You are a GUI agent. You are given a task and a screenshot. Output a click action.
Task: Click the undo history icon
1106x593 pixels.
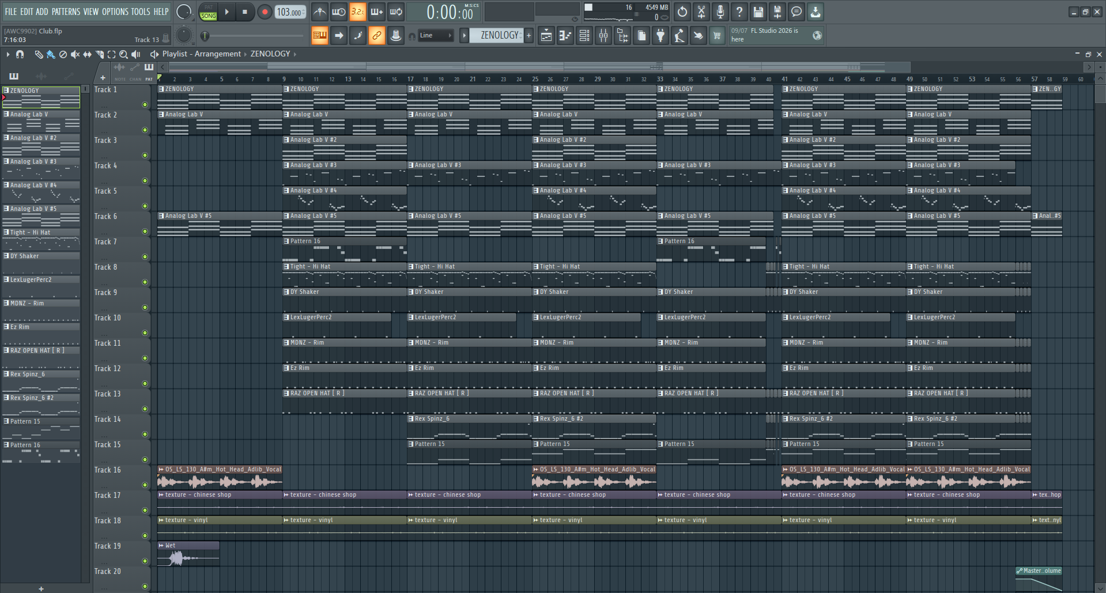point(682,12)
